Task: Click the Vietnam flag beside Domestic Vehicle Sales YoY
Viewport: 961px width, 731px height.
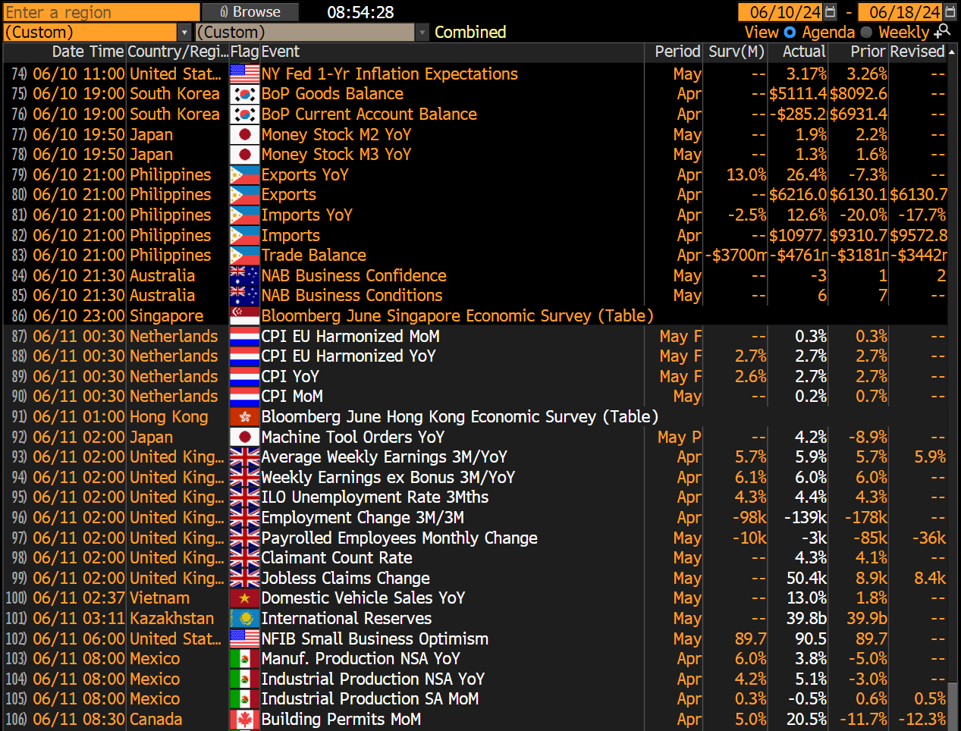Action: click(x=244, y=598)
